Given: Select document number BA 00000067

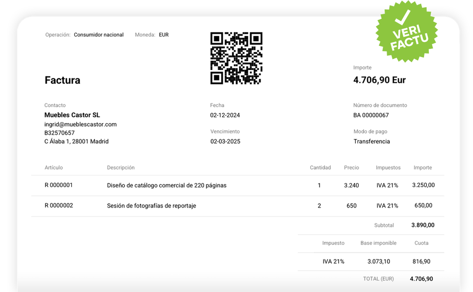Looking at the screenshot, I should [x=371, y=115].
